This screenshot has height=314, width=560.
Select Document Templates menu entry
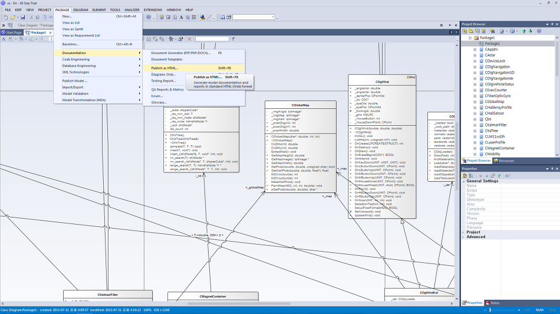pos(194,59)
